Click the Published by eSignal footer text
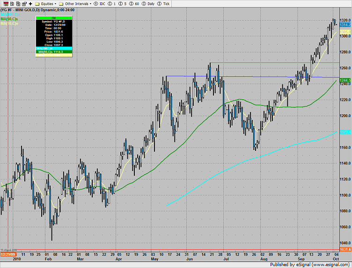352x268 pixels. [310, 265]
